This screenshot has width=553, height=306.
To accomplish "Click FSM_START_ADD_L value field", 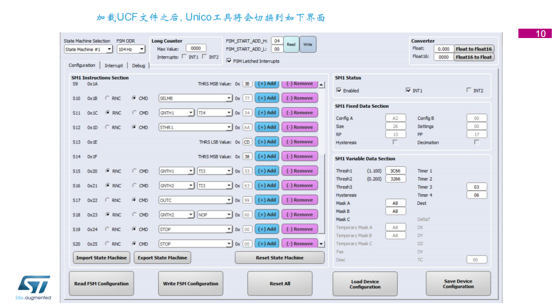I will coord(277,49).
